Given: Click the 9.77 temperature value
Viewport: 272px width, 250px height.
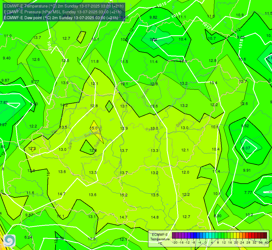Looking at the screenshot, I should click(x=35, y=82).
